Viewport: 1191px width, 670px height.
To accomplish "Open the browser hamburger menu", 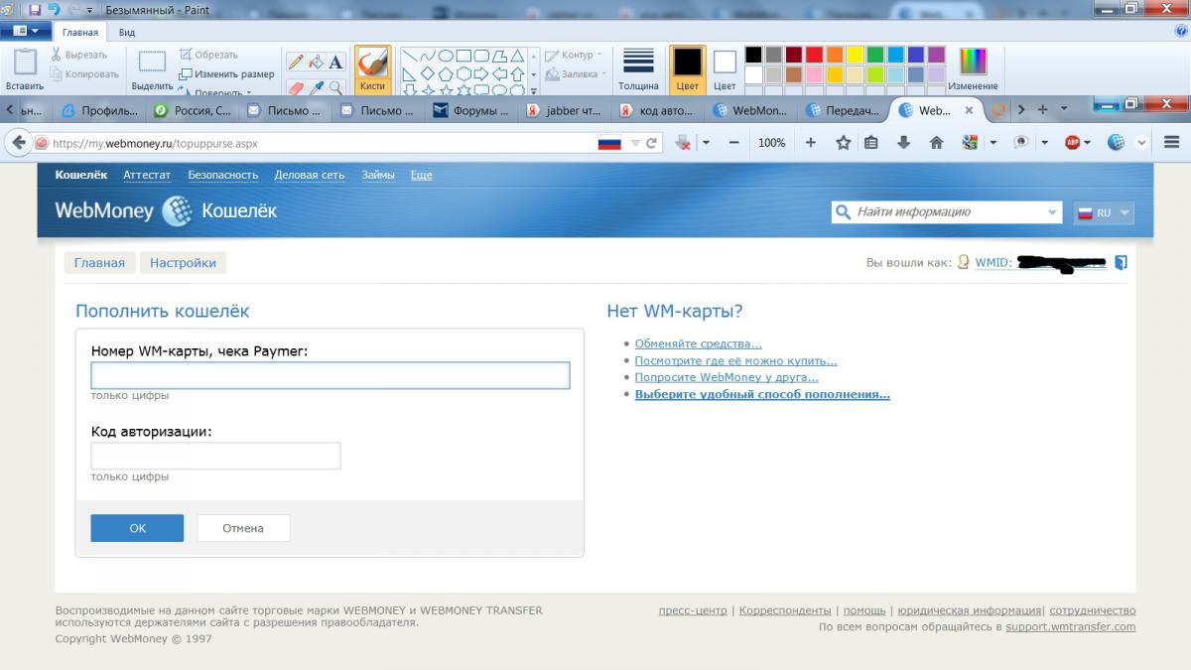I will pyautogui.click(x=1171, y=143).
